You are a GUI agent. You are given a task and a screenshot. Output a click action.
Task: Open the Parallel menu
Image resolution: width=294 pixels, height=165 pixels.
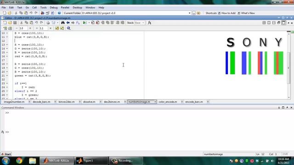tap(65, 7)
